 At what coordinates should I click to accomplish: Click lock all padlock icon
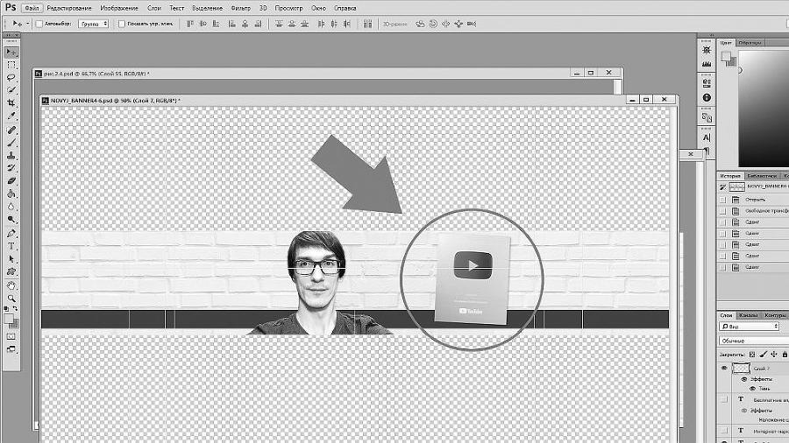(785, 355)
